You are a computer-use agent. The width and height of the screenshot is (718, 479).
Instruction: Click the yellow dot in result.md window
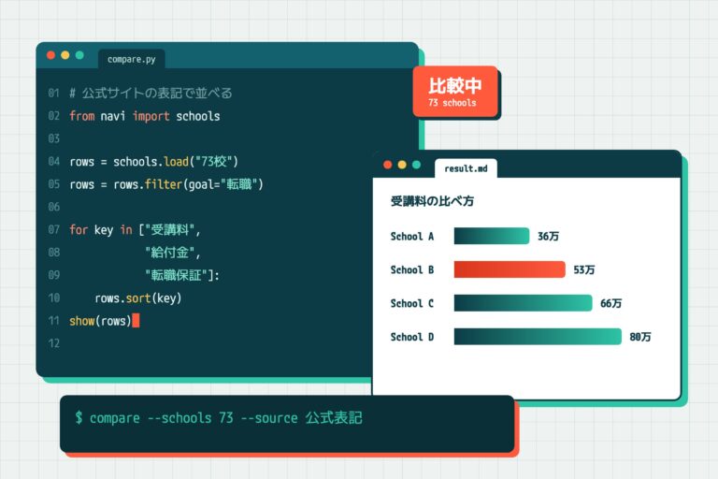coord(402,165)
